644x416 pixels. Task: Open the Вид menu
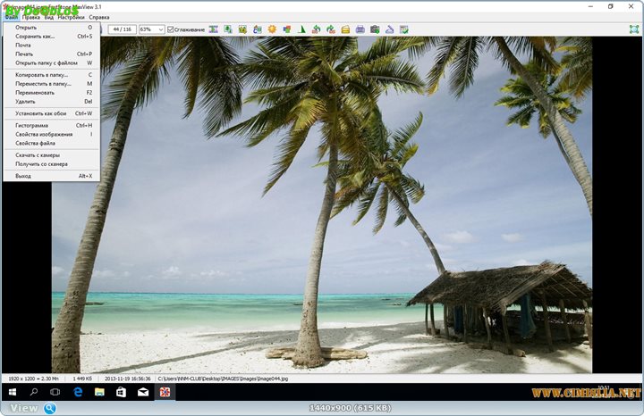tap(49, 17)
